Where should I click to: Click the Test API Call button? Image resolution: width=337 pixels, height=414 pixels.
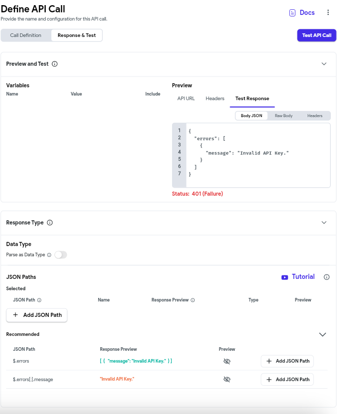pos(316,35)
